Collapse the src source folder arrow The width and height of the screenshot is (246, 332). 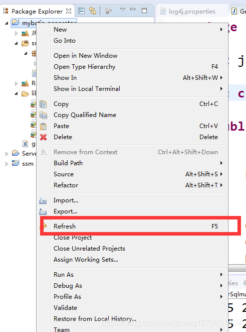pyautogui.click(x=16, y=43)
